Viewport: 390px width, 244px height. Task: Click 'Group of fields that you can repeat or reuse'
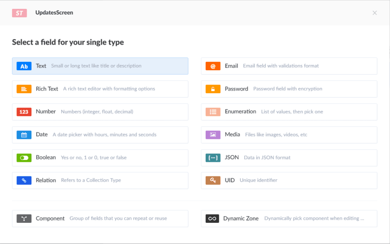click(x=118, y=218)
